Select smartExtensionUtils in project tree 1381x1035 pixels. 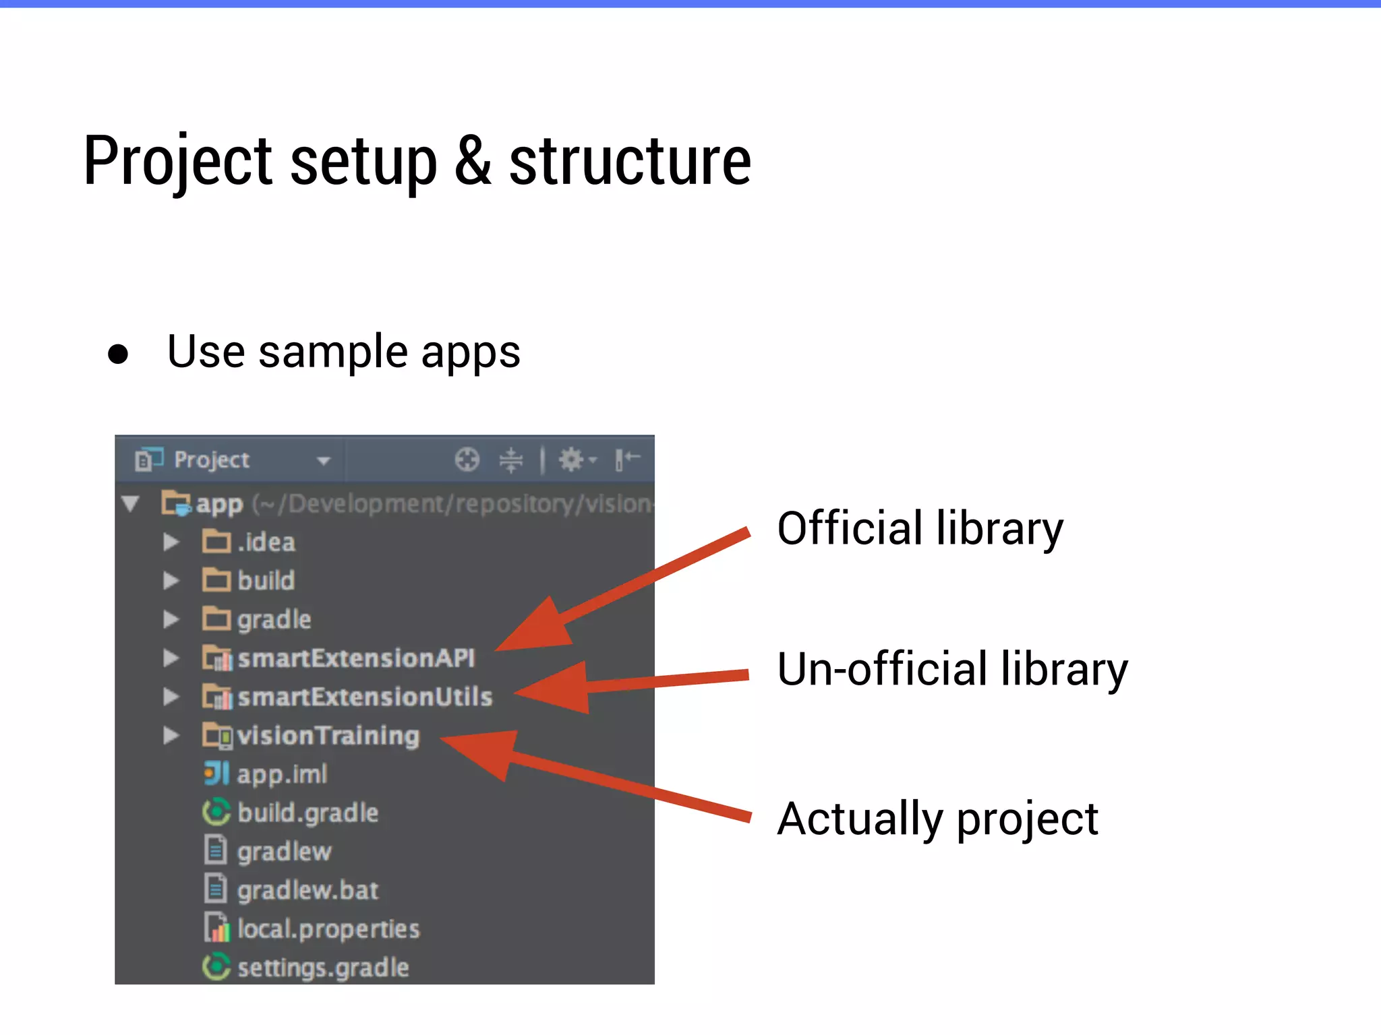click(365, 697)
